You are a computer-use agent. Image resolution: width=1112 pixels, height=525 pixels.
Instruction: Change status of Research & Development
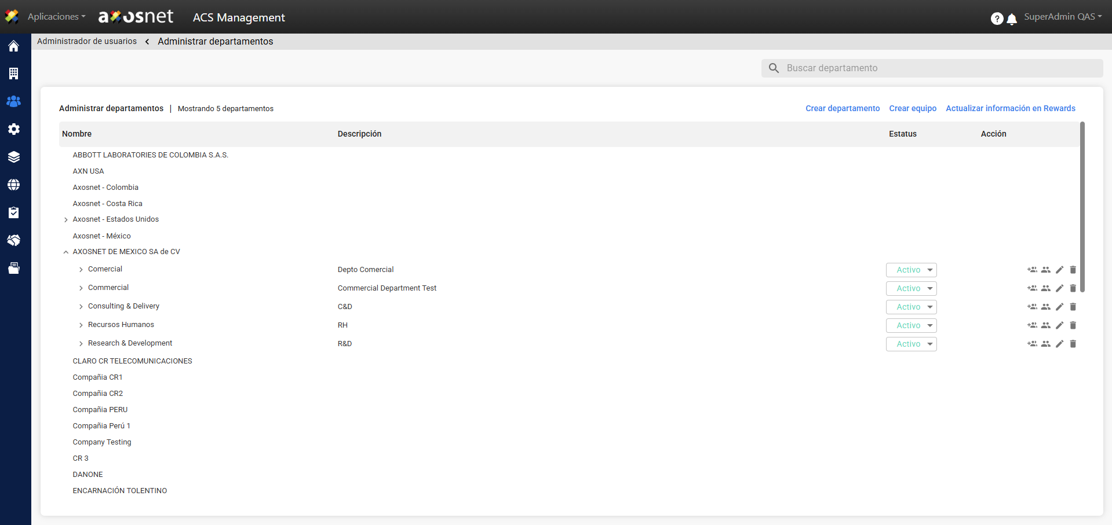point(912,344)
